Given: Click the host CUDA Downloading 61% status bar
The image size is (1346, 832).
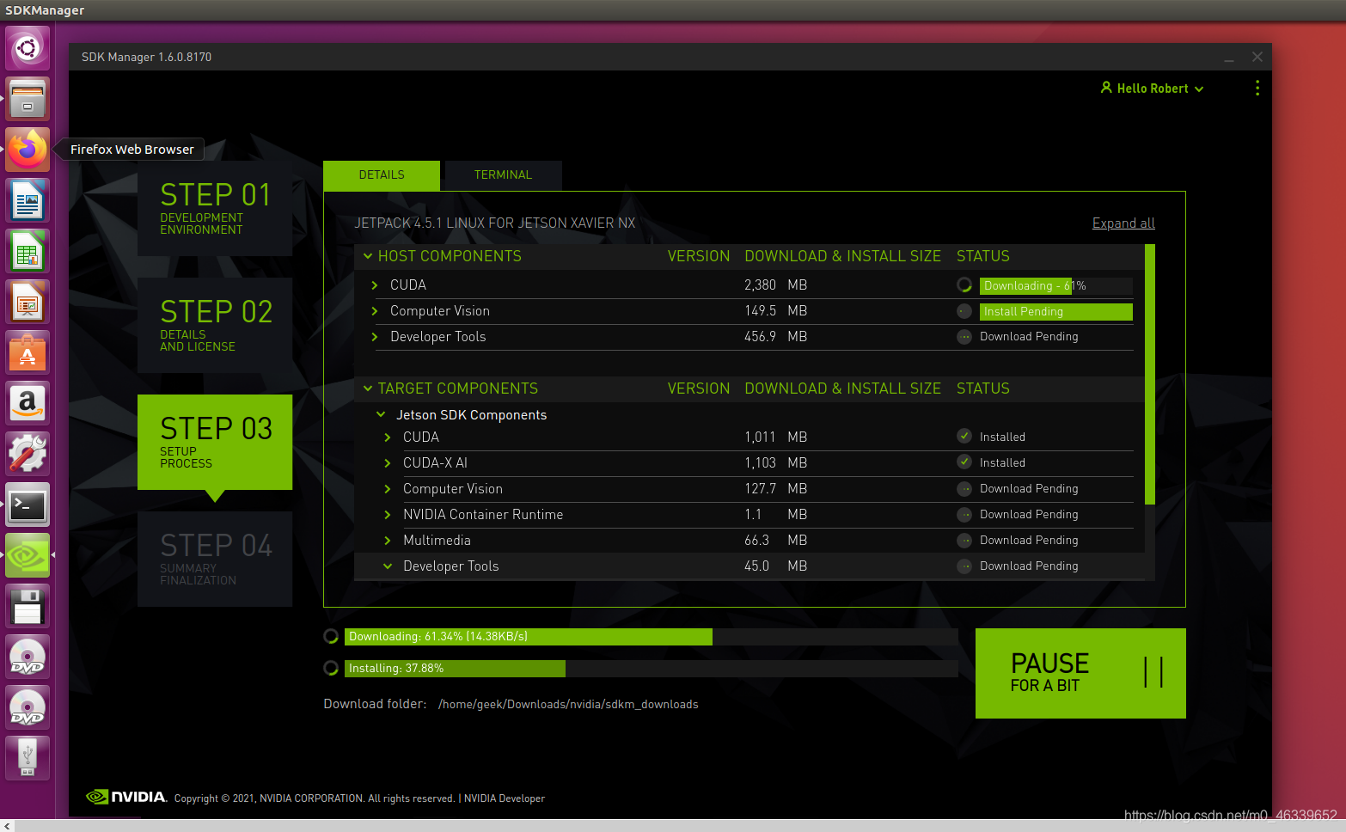Looking at the screenshot, I should click(1056, 286).
